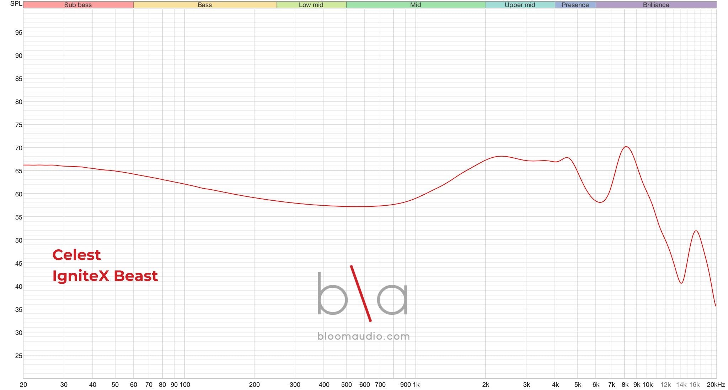Select the Upper mid band label
This screenshot has width=728, height=390.
tap(520, 5)
